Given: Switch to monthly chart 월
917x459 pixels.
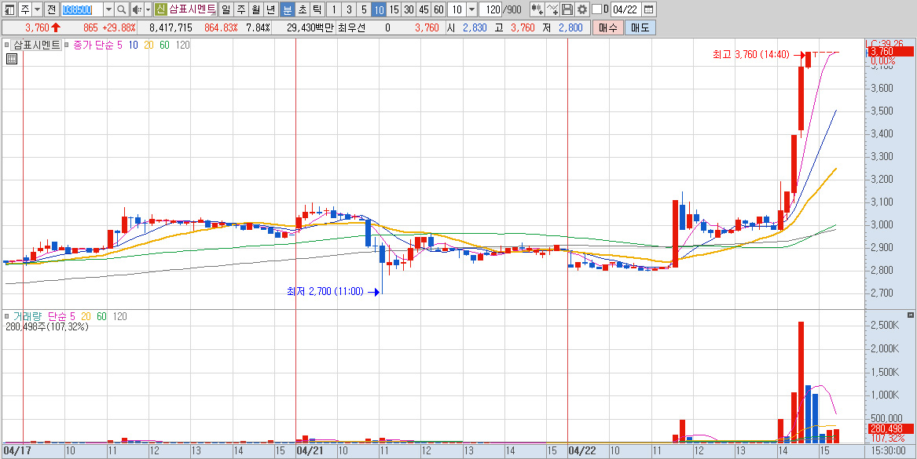Looking at the screenshot, I should coord(255,9).
